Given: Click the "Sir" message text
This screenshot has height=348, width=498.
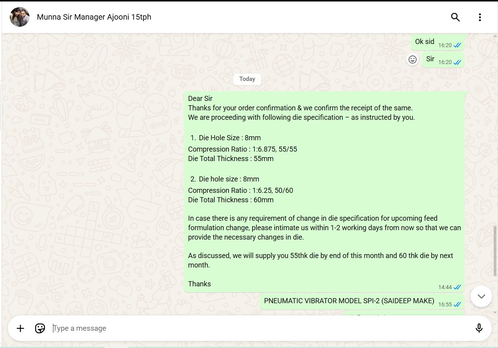Looking at the screenshot, I should pyautogui.click(x=430, y=59).
